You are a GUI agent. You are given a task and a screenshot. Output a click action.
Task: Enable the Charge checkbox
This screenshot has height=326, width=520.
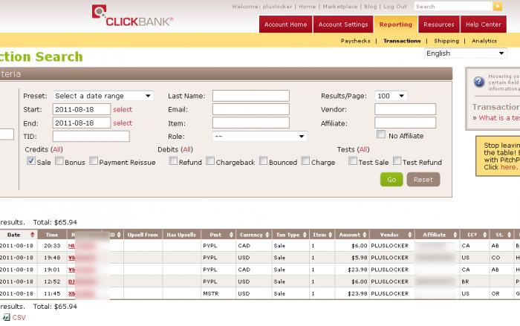[x=305, y=161]
